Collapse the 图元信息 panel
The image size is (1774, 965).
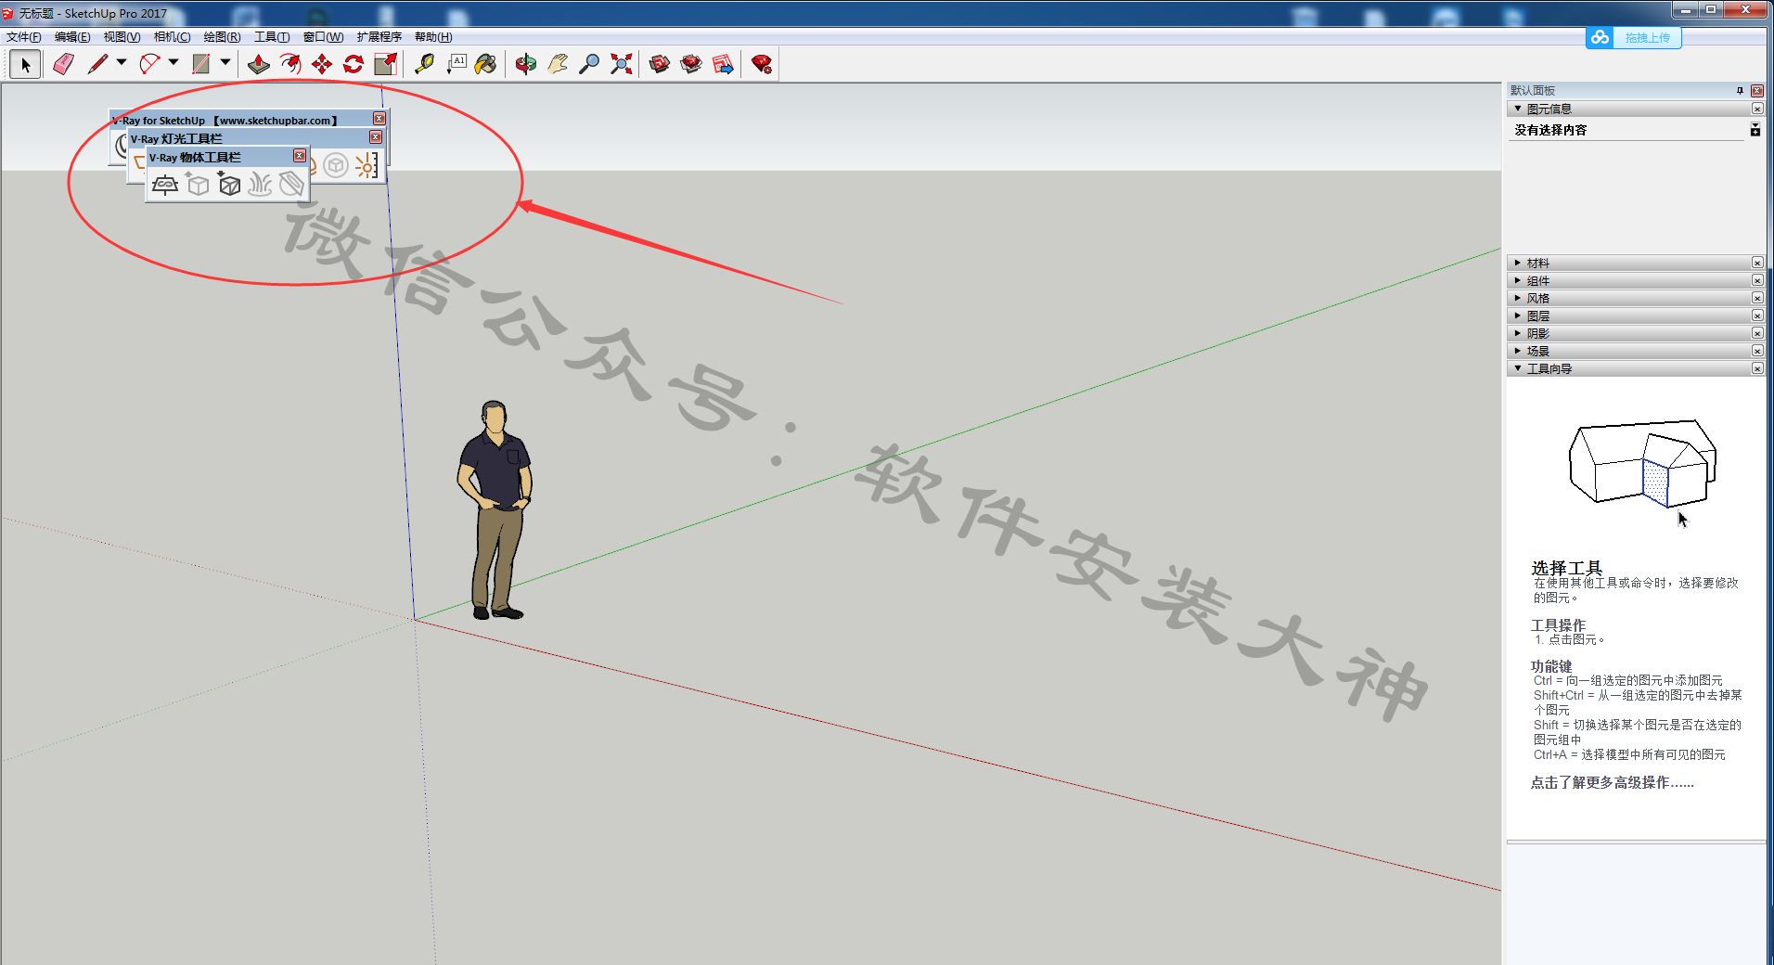click(x=1519, y=109)
